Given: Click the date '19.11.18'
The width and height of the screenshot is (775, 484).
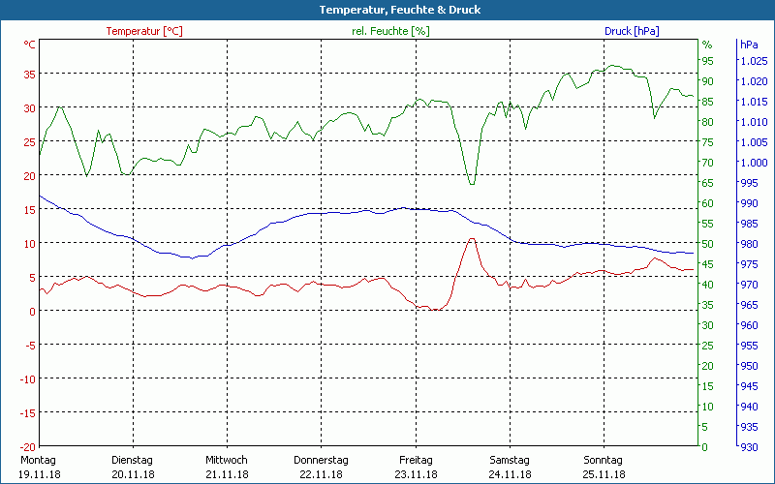Looking at the screenshot, I should [x=39, y=474].
